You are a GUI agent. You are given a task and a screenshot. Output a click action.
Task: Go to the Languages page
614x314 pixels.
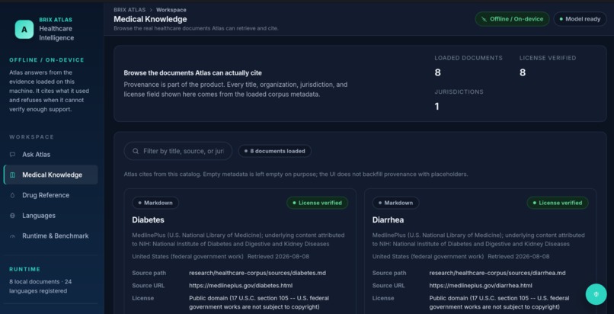pyautogui.click(x=50, y=216)
